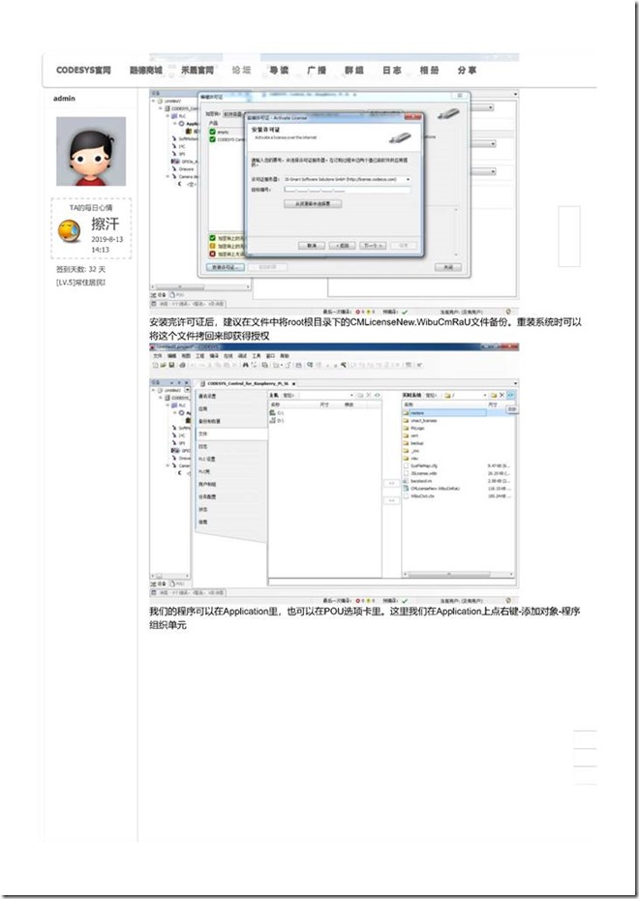Toggle the 'empty' product checkbox

click(x=212, y=132)
